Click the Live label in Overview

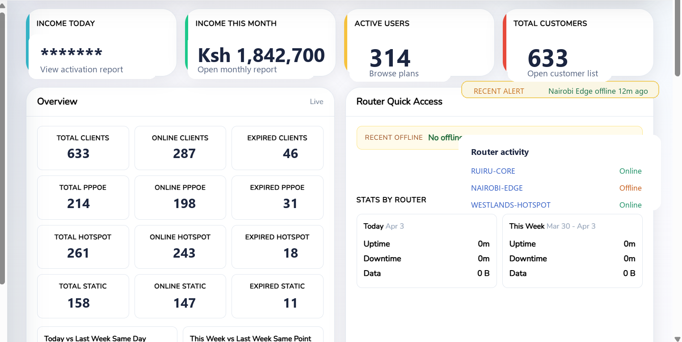[x=316, y=102]
